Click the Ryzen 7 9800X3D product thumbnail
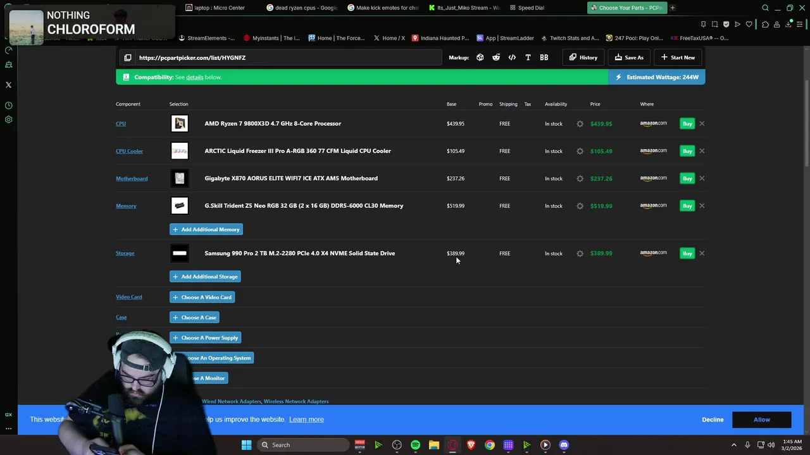810x455 pixels. (x=180, y=123)
